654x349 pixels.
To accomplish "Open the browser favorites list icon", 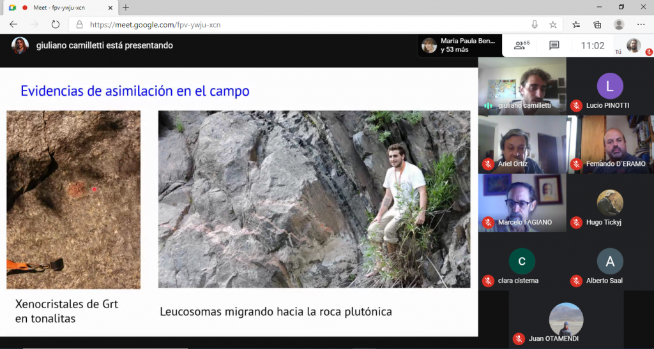I will coord(576,25).
